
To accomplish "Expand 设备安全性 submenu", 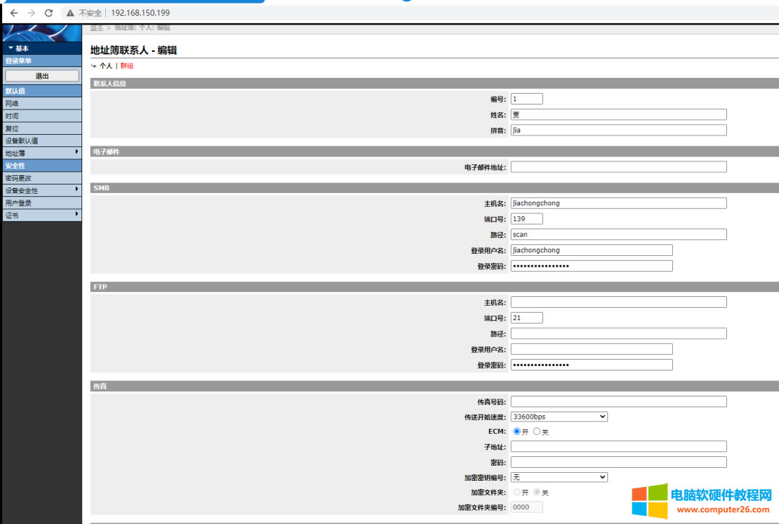I will coord(41,190).
